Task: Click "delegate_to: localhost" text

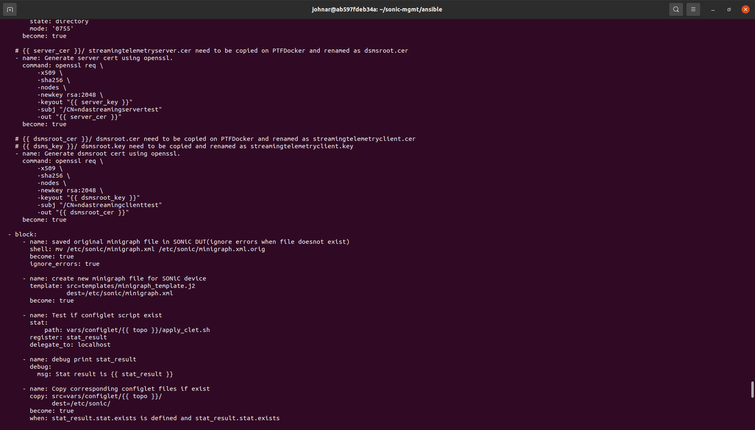Action: [x=70, y=345]
